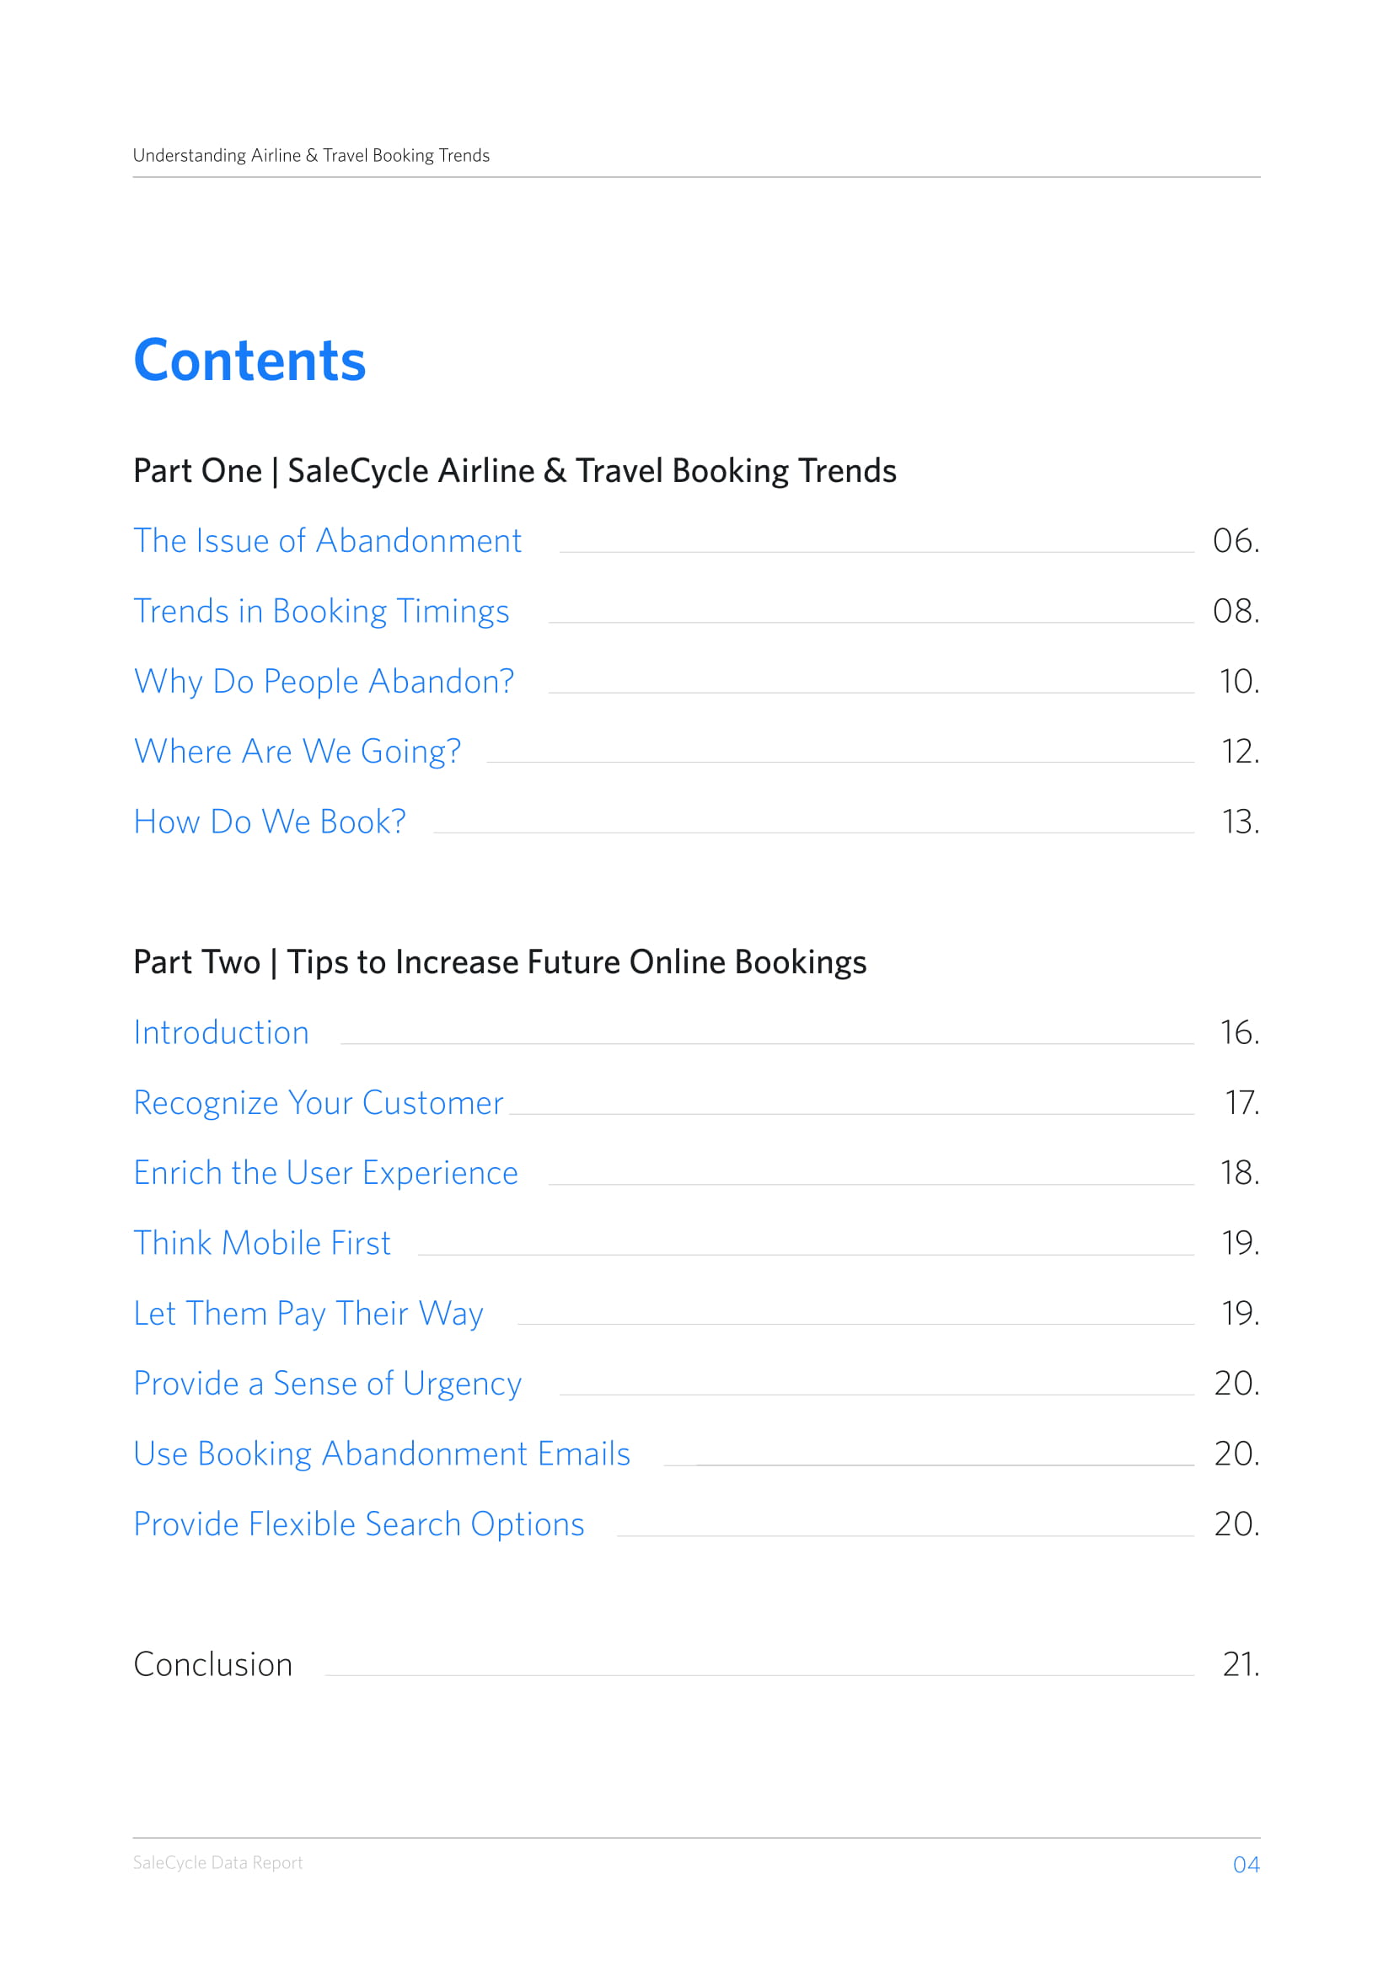Navigate to 'Recognize Your Customer' section

319,1103
